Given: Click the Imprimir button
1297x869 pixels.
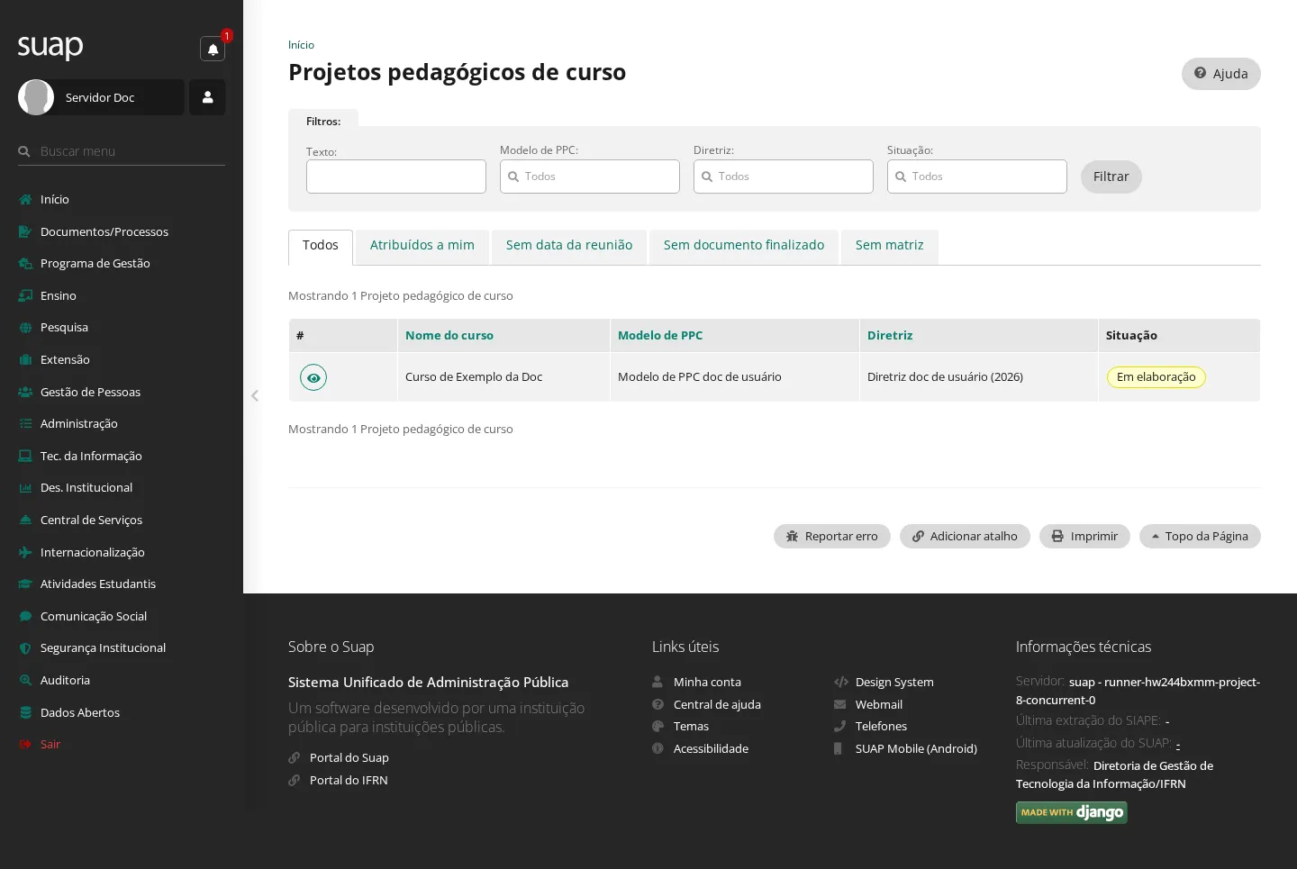Looking at the screenshot, I should (1084, 536).
